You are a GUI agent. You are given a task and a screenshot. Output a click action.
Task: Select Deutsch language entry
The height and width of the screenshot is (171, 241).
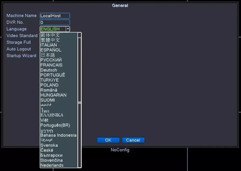click(49, 70)
